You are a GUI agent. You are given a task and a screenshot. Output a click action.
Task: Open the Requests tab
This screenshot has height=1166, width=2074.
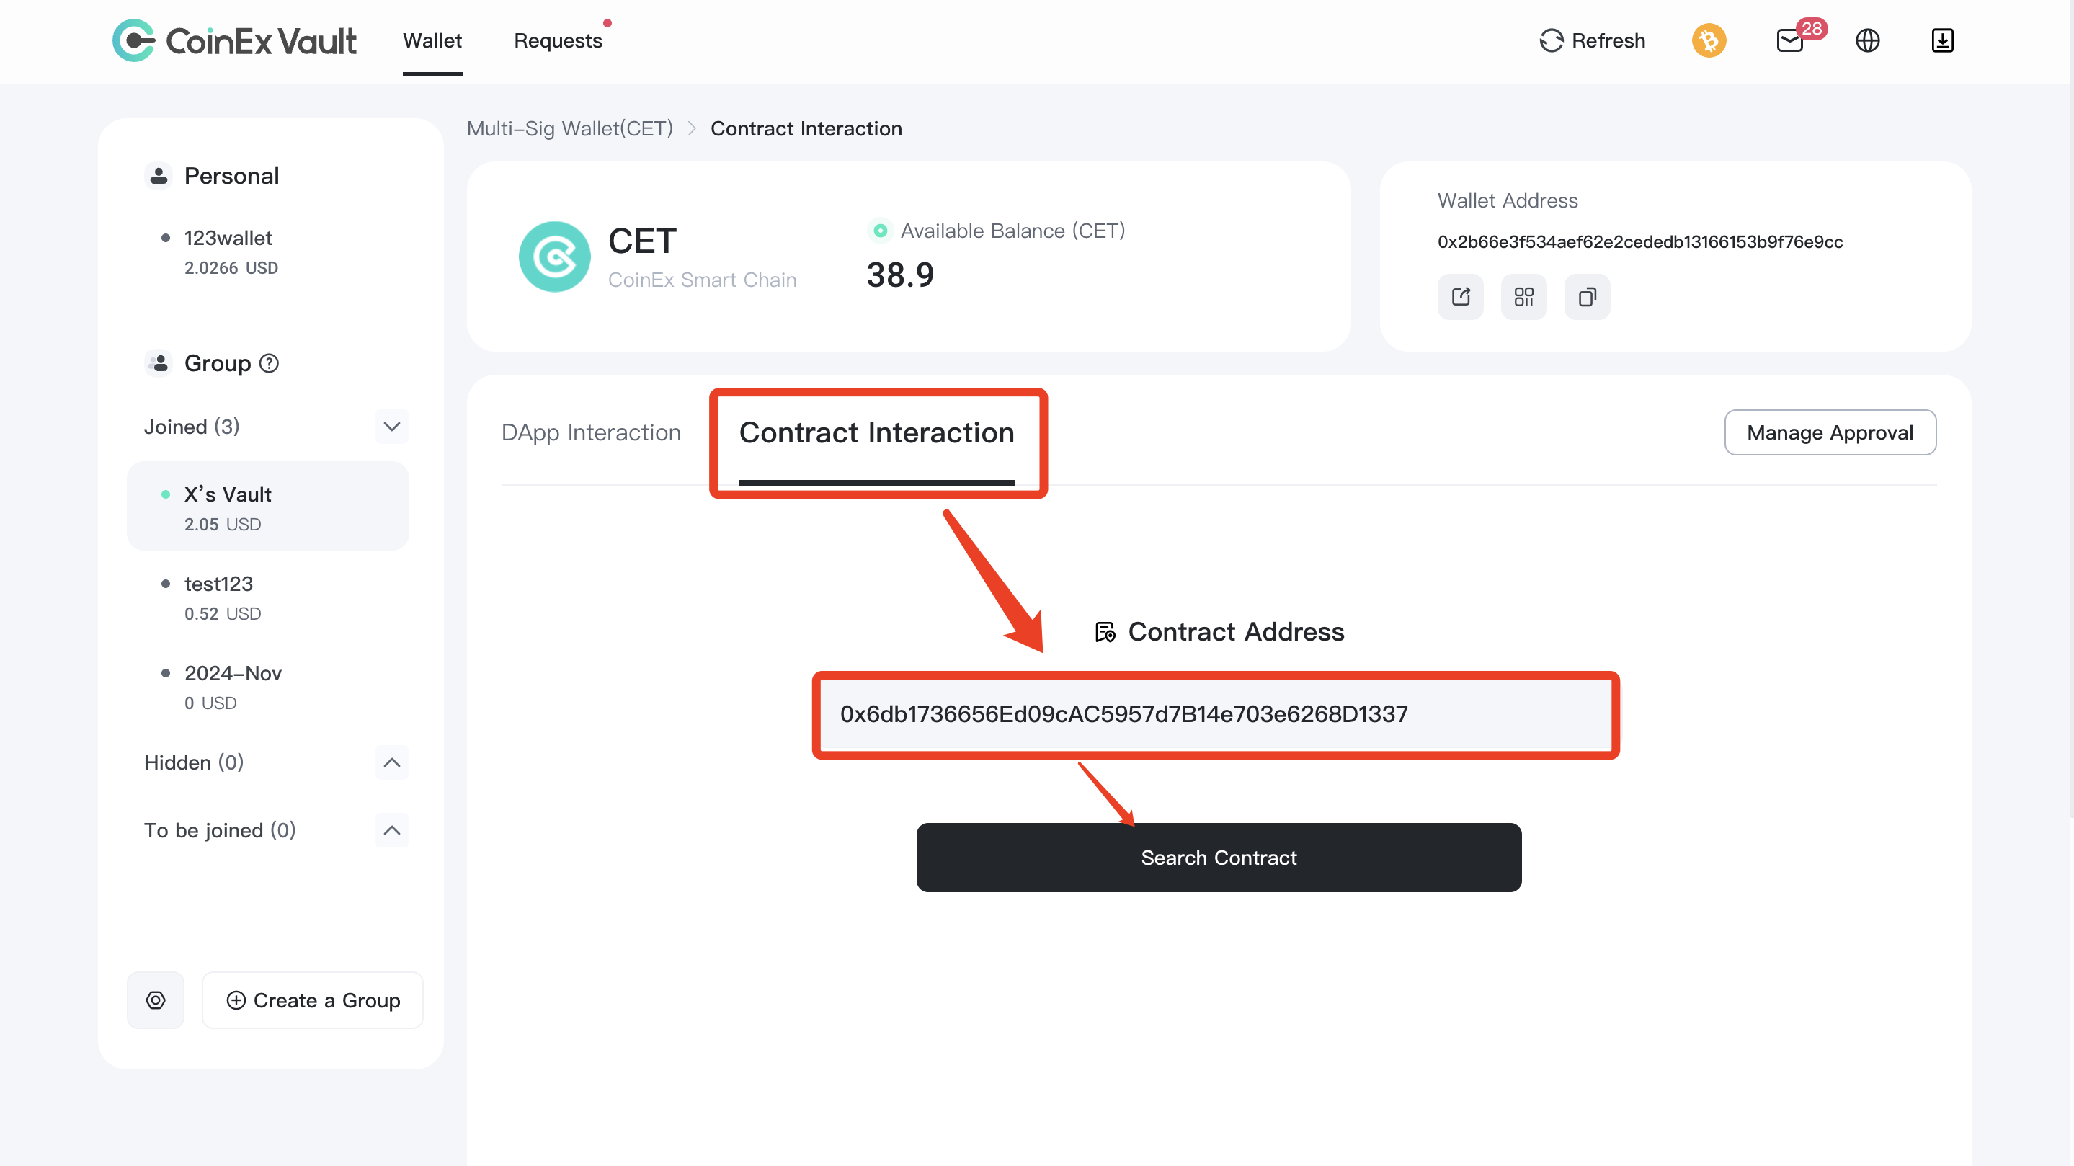(558, 40)
